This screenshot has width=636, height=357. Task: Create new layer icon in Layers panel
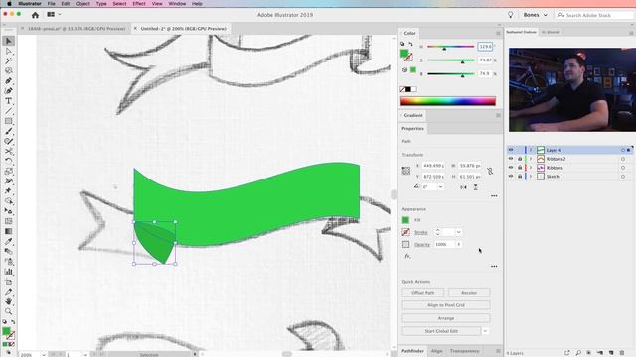tap(611, 353)
